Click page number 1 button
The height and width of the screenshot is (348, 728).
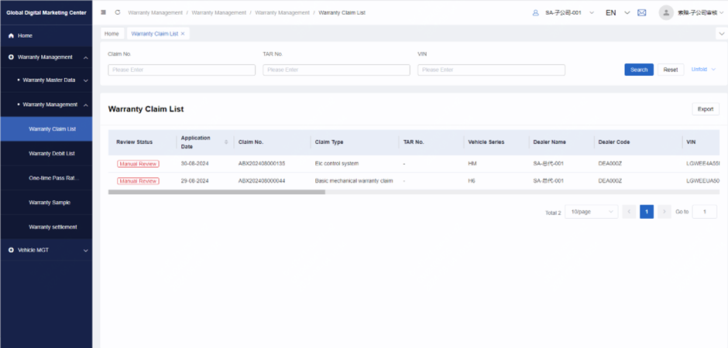pos(647,212)
